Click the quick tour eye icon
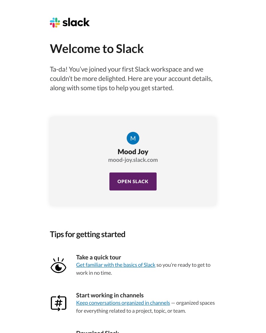Viewport: 266px width, 333px height. tap(59, 265)
